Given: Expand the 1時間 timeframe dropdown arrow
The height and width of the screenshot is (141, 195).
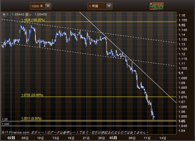Looking at the screenshot, I should point(109,6).
